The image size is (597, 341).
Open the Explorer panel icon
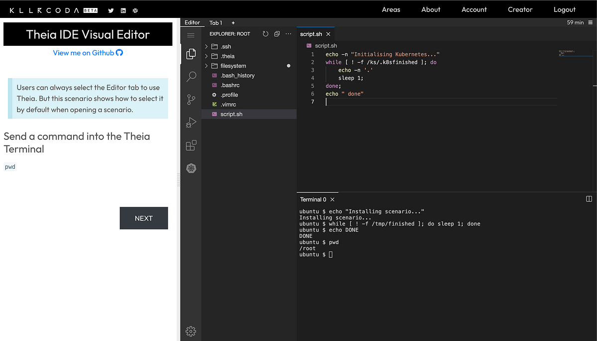(x=191, y=54)
